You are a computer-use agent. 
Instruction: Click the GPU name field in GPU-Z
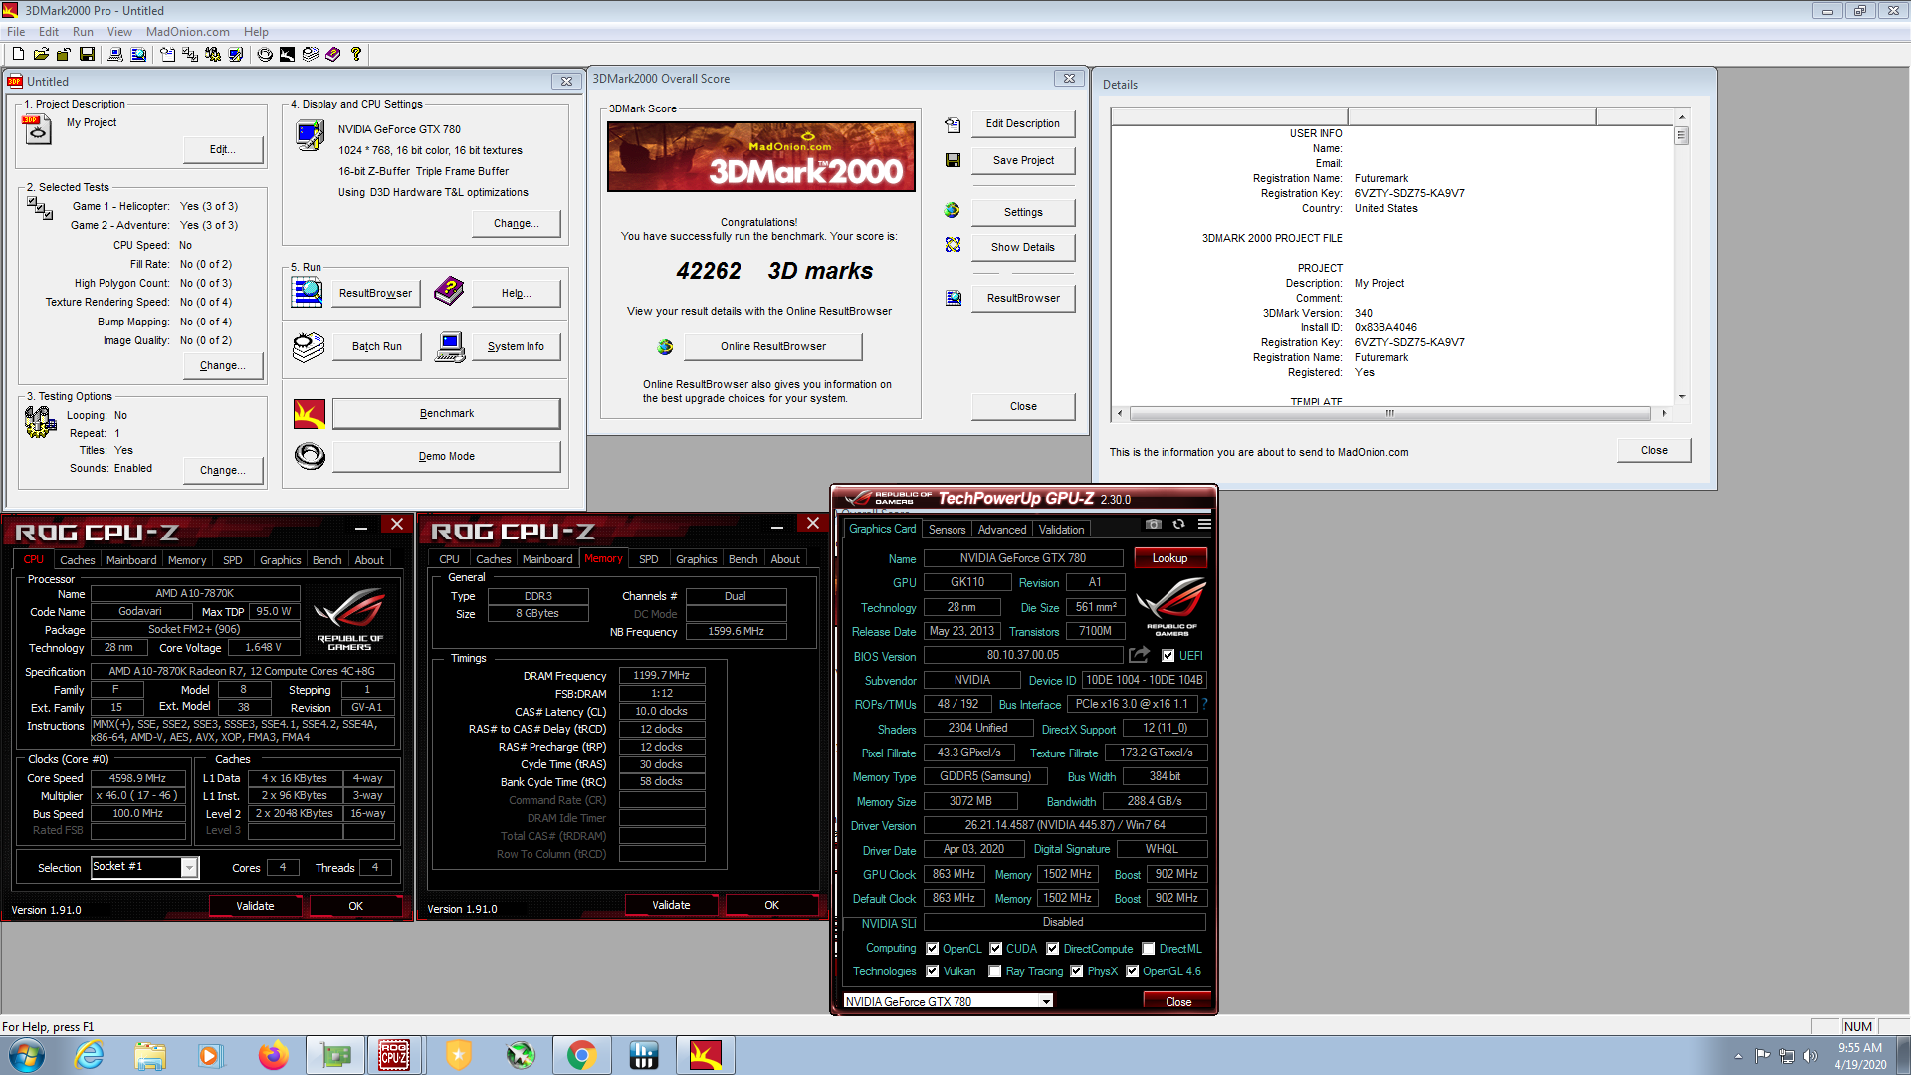[1022, 558]
